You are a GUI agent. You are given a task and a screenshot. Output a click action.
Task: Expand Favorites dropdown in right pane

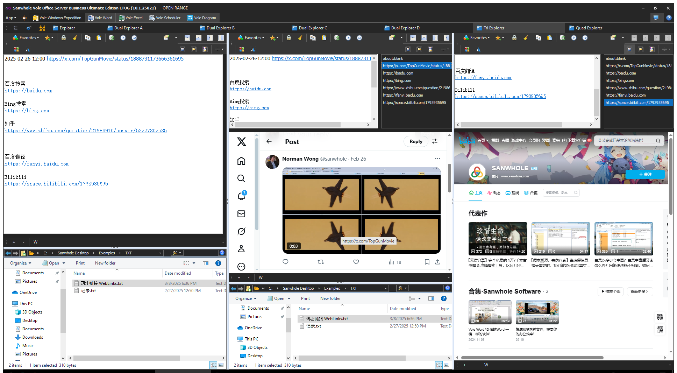click(477, 38)
